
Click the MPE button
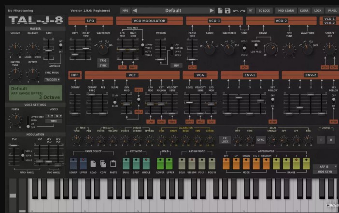pyautogui.click(x=125, y=11)
